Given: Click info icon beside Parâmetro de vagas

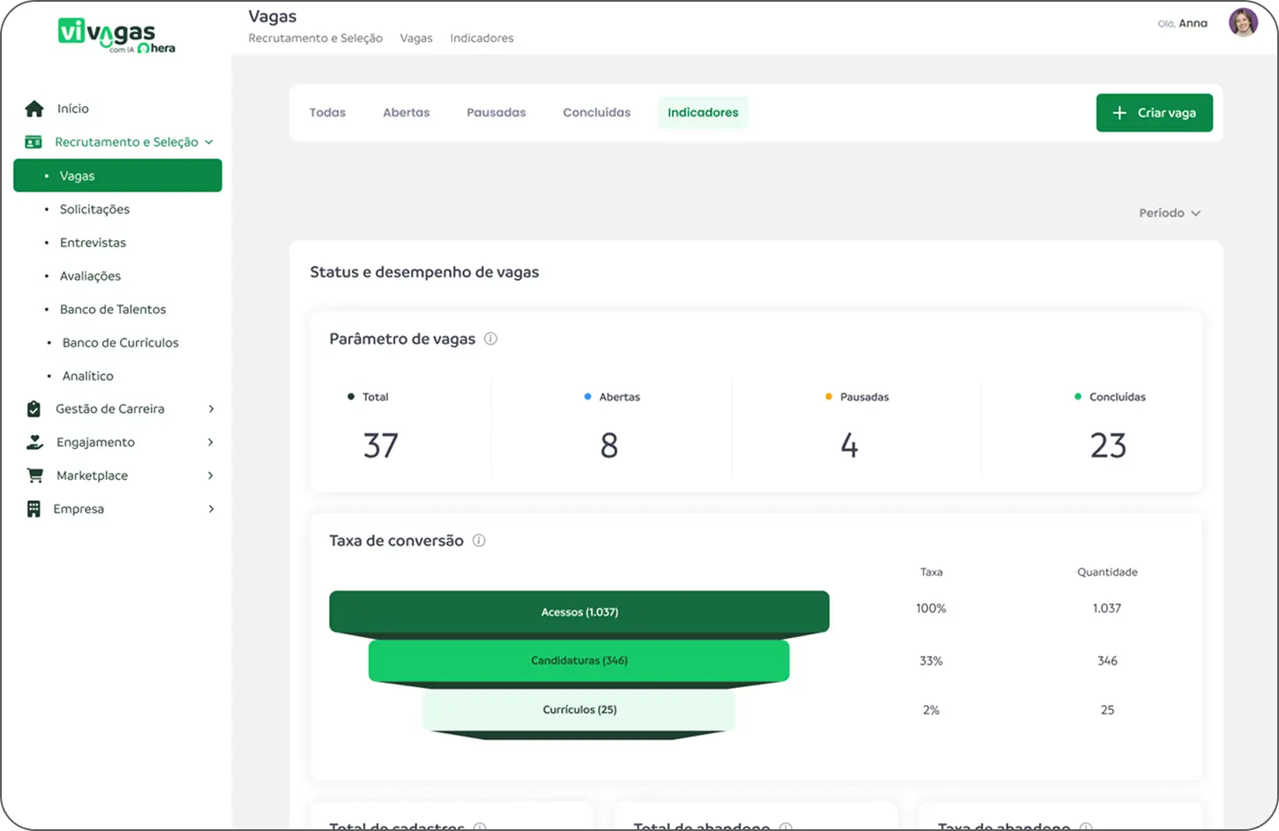Looking at the screenshot, I should [x=490, y=339].
